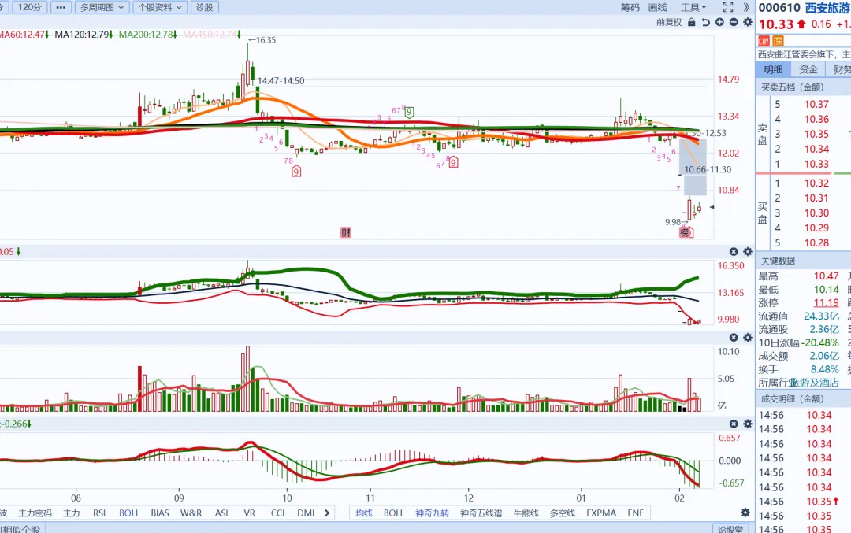Click the fullscreen expand icon in the top bar
This screenshot has height=533, width=851.
click(x=728, y=7)
